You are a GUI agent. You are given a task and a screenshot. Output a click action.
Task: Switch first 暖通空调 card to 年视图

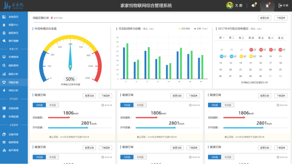tap(52, 105)
